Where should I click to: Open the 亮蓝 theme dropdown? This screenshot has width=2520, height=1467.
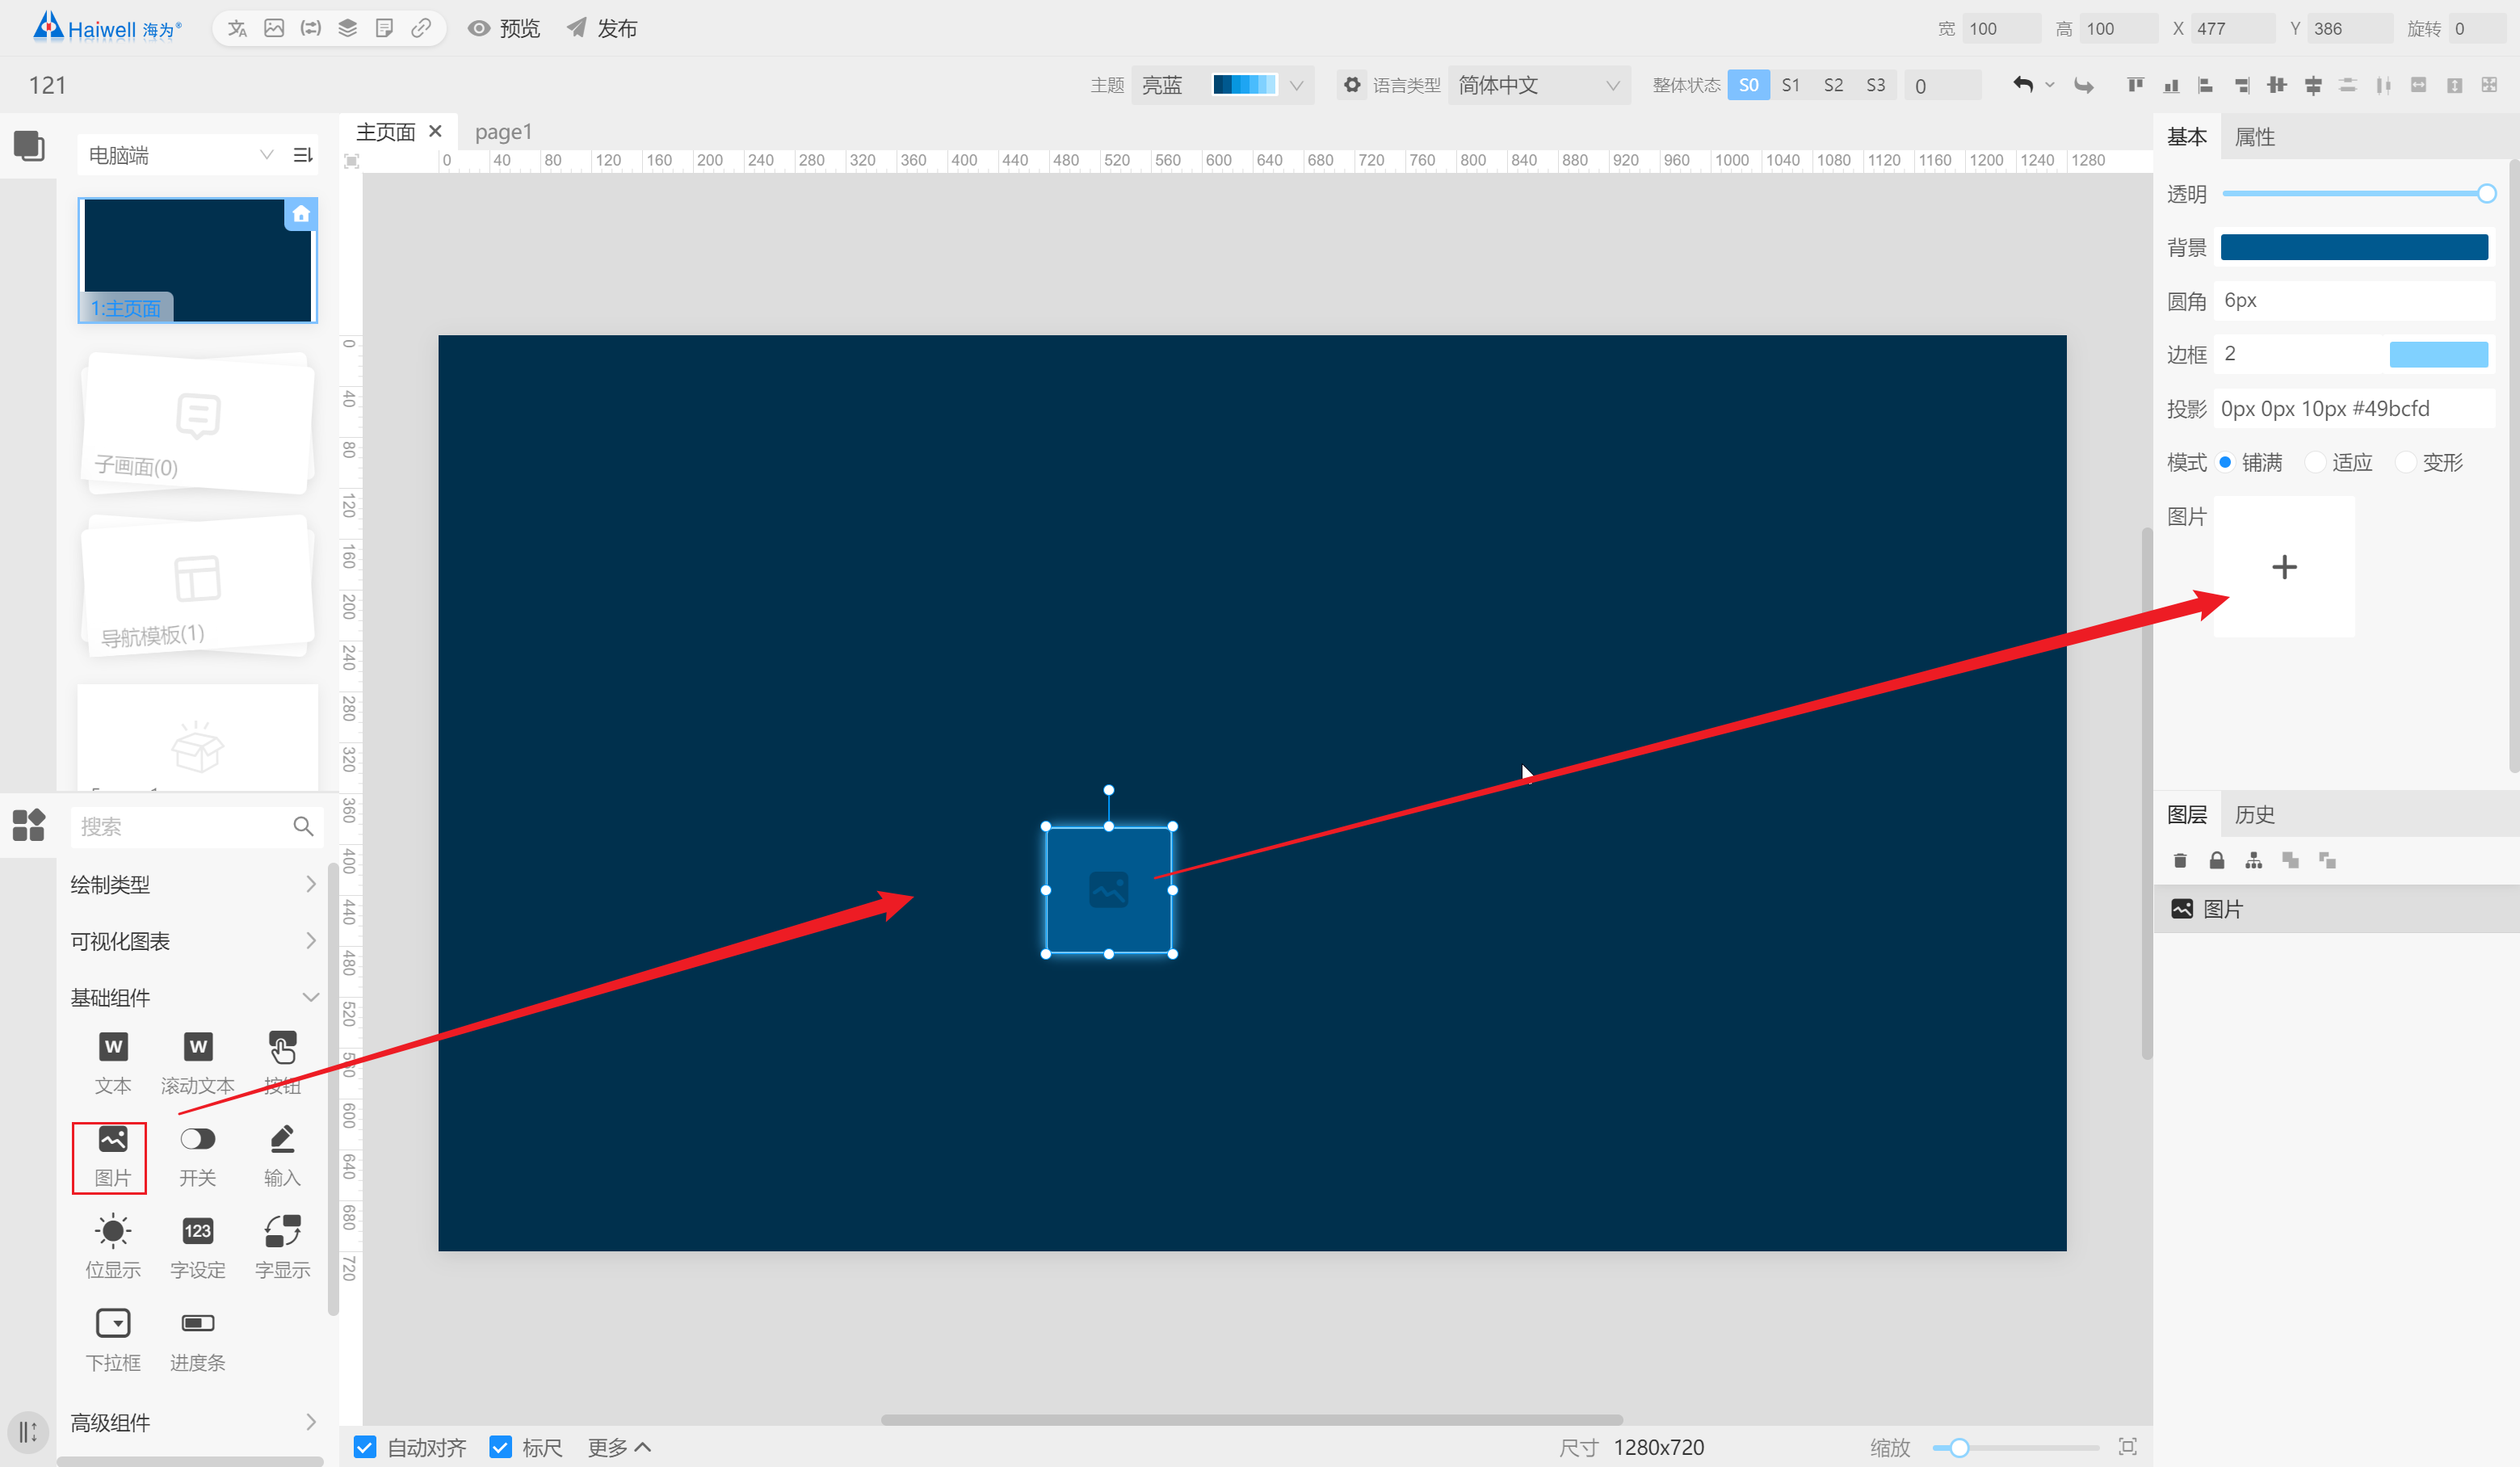point(1222,85)
